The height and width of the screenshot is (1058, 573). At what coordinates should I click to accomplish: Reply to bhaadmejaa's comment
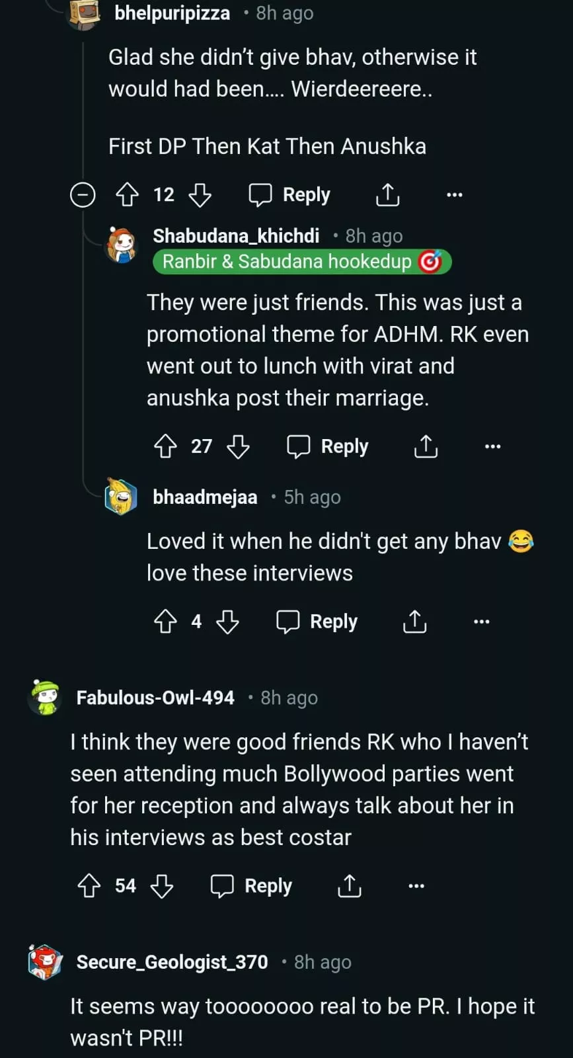pos(317,622)
